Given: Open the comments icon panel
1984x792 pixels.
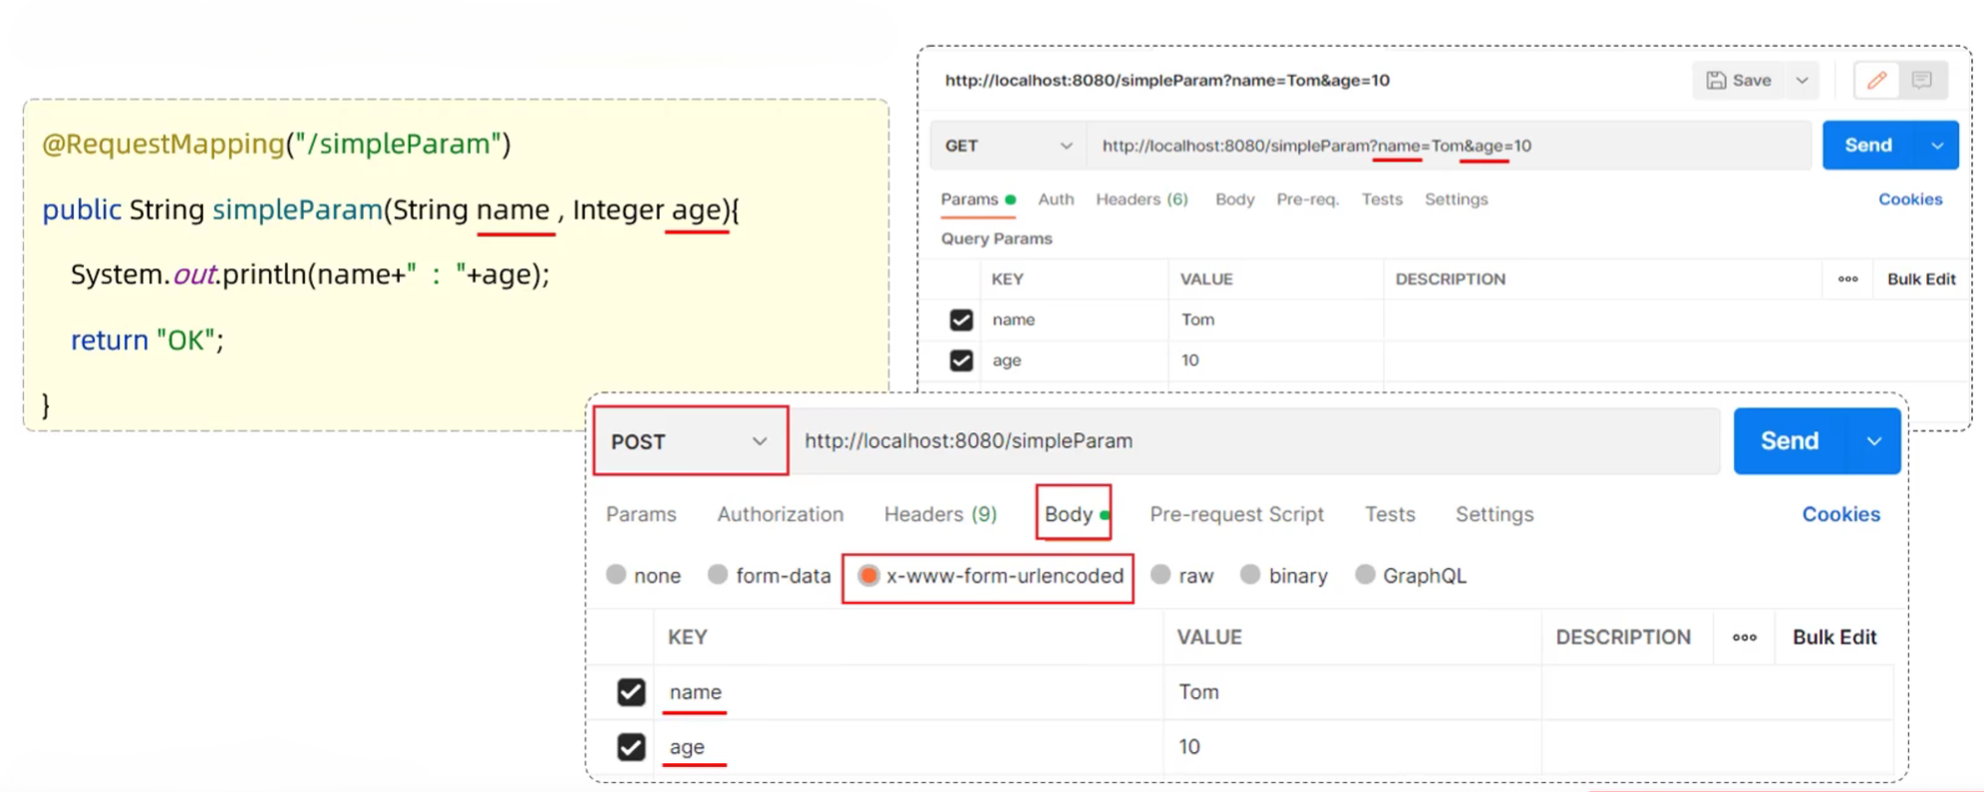Looking at the screenshot, I should pyautogui.click(x=1921, y=81).
